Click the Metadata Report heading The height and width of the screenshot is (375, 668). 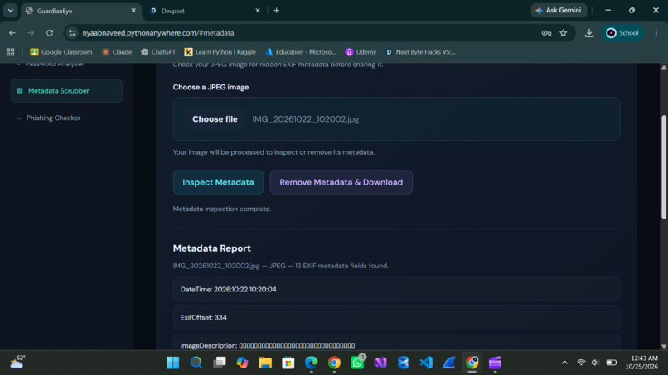pos(211,248)
